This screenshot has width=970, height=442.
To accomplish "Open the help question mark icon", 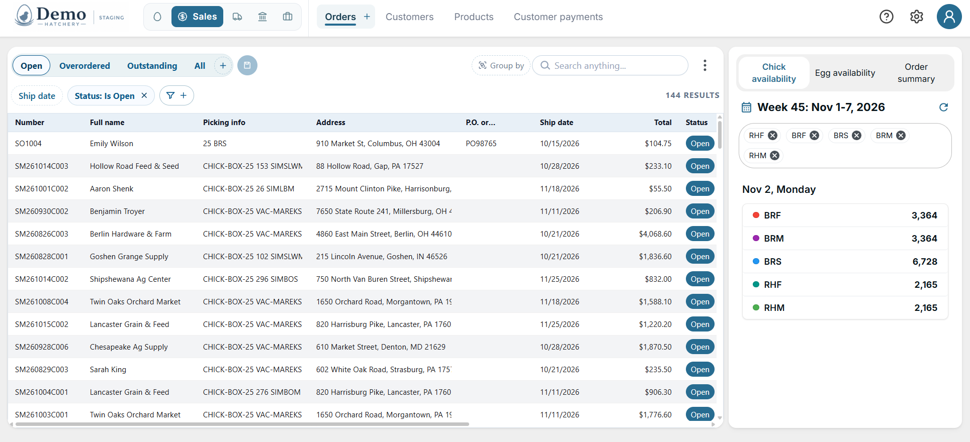I will pos(887,17).
